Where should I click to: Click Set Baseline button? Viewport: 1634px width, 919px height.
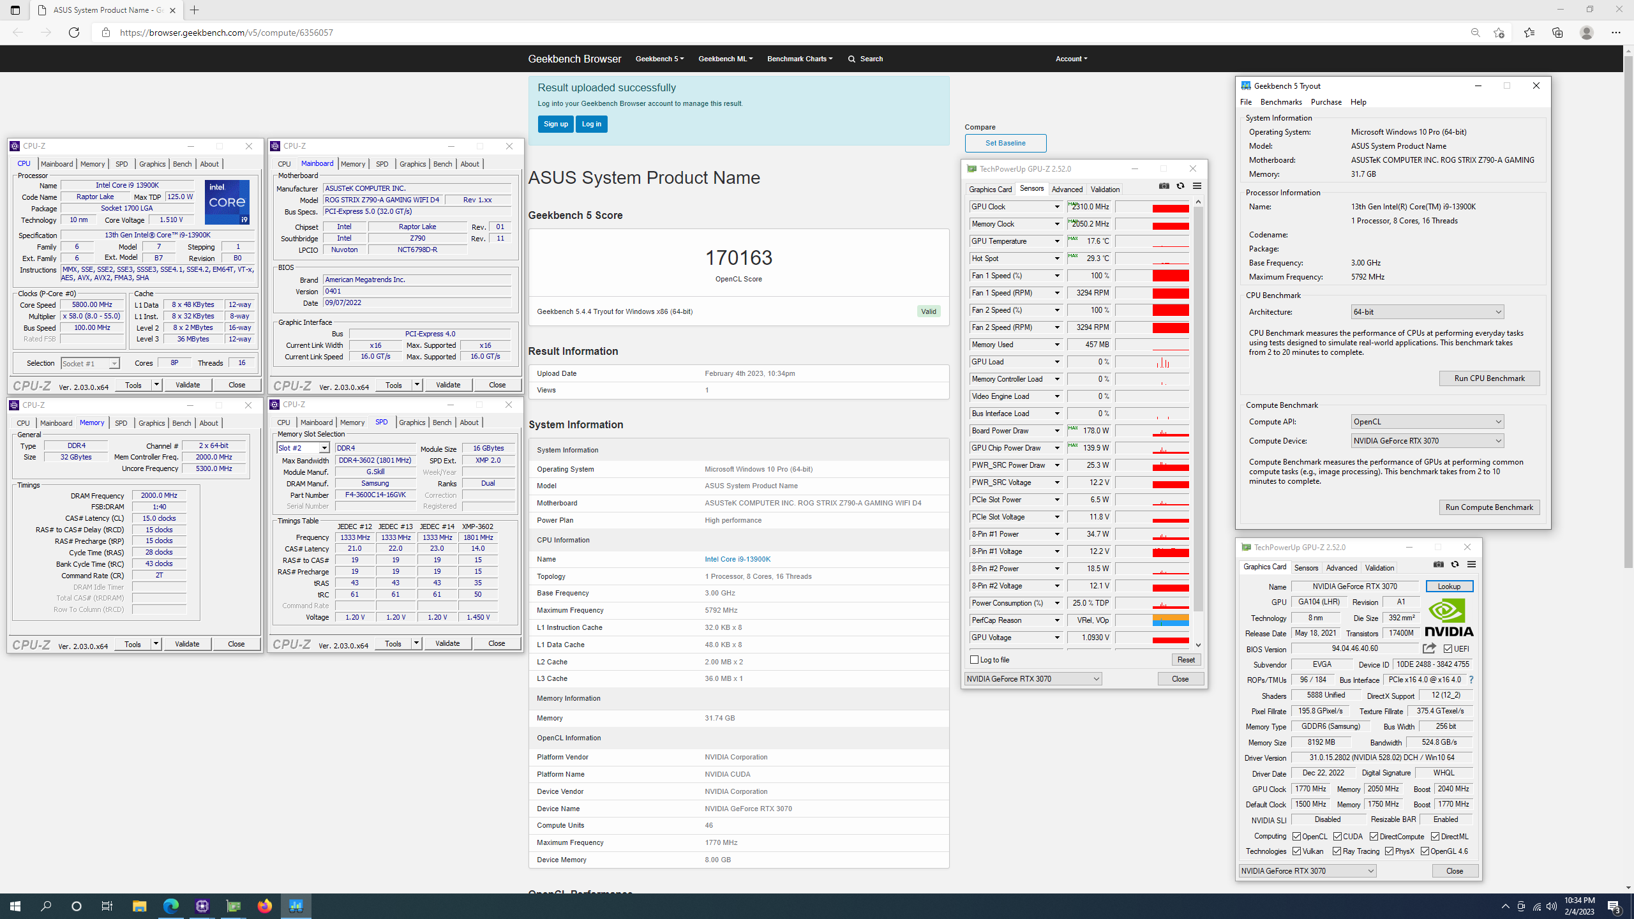pos(1005,143)
